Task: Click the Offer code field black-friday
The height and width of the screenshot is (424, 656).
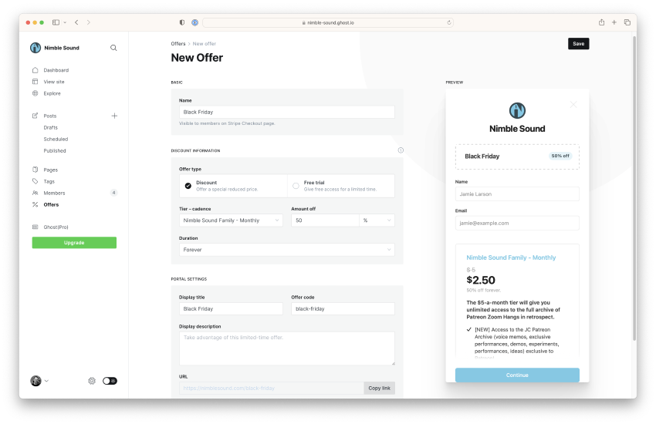Action: (343, 308)
